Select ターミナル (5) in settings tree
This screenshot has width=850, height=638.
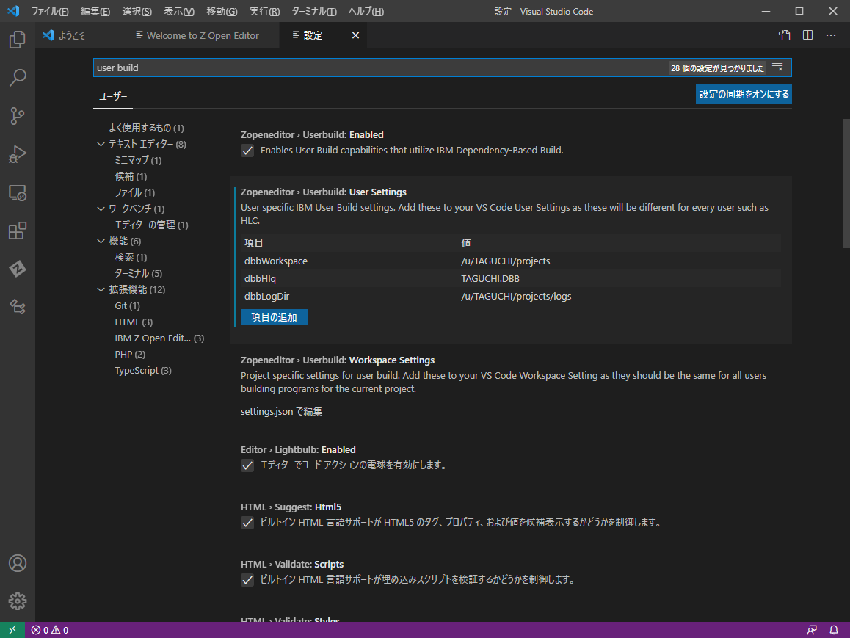pyautogui.click(x=138, y=274)
